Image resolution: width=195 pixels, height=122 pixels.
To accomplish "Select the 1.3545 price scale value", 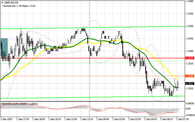I will pyautogui.click(x=190, y=39).
